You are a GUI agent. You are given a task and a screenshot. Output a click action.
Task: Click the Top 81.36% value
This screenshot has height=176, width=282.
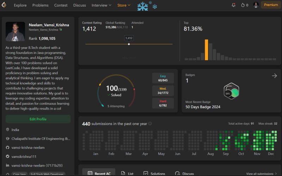click(x=193, y=29)
